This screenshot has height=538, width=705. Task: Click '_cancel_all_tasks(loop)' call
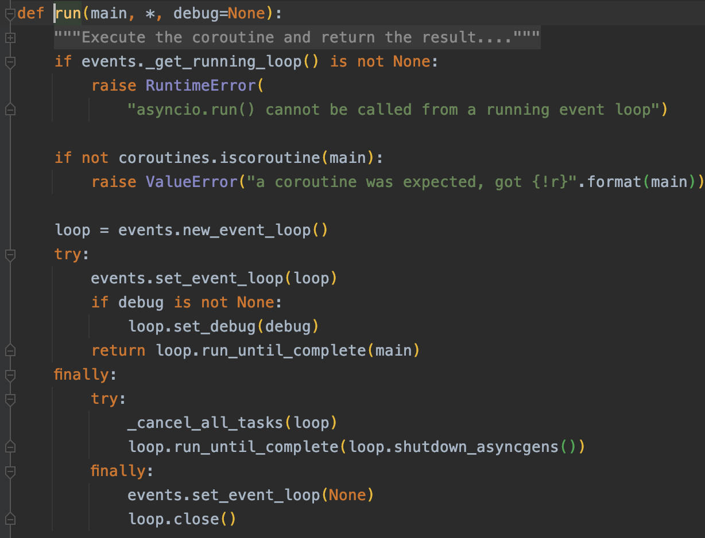(232, 423)
